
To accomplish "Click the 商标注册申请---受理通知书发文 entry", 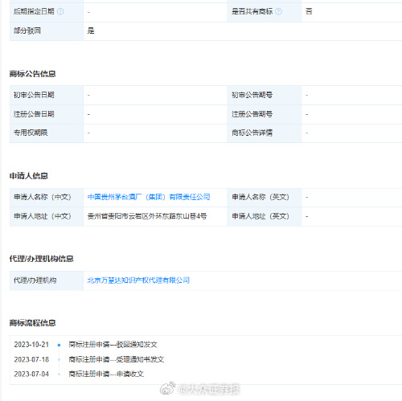I will pos(117,359).
